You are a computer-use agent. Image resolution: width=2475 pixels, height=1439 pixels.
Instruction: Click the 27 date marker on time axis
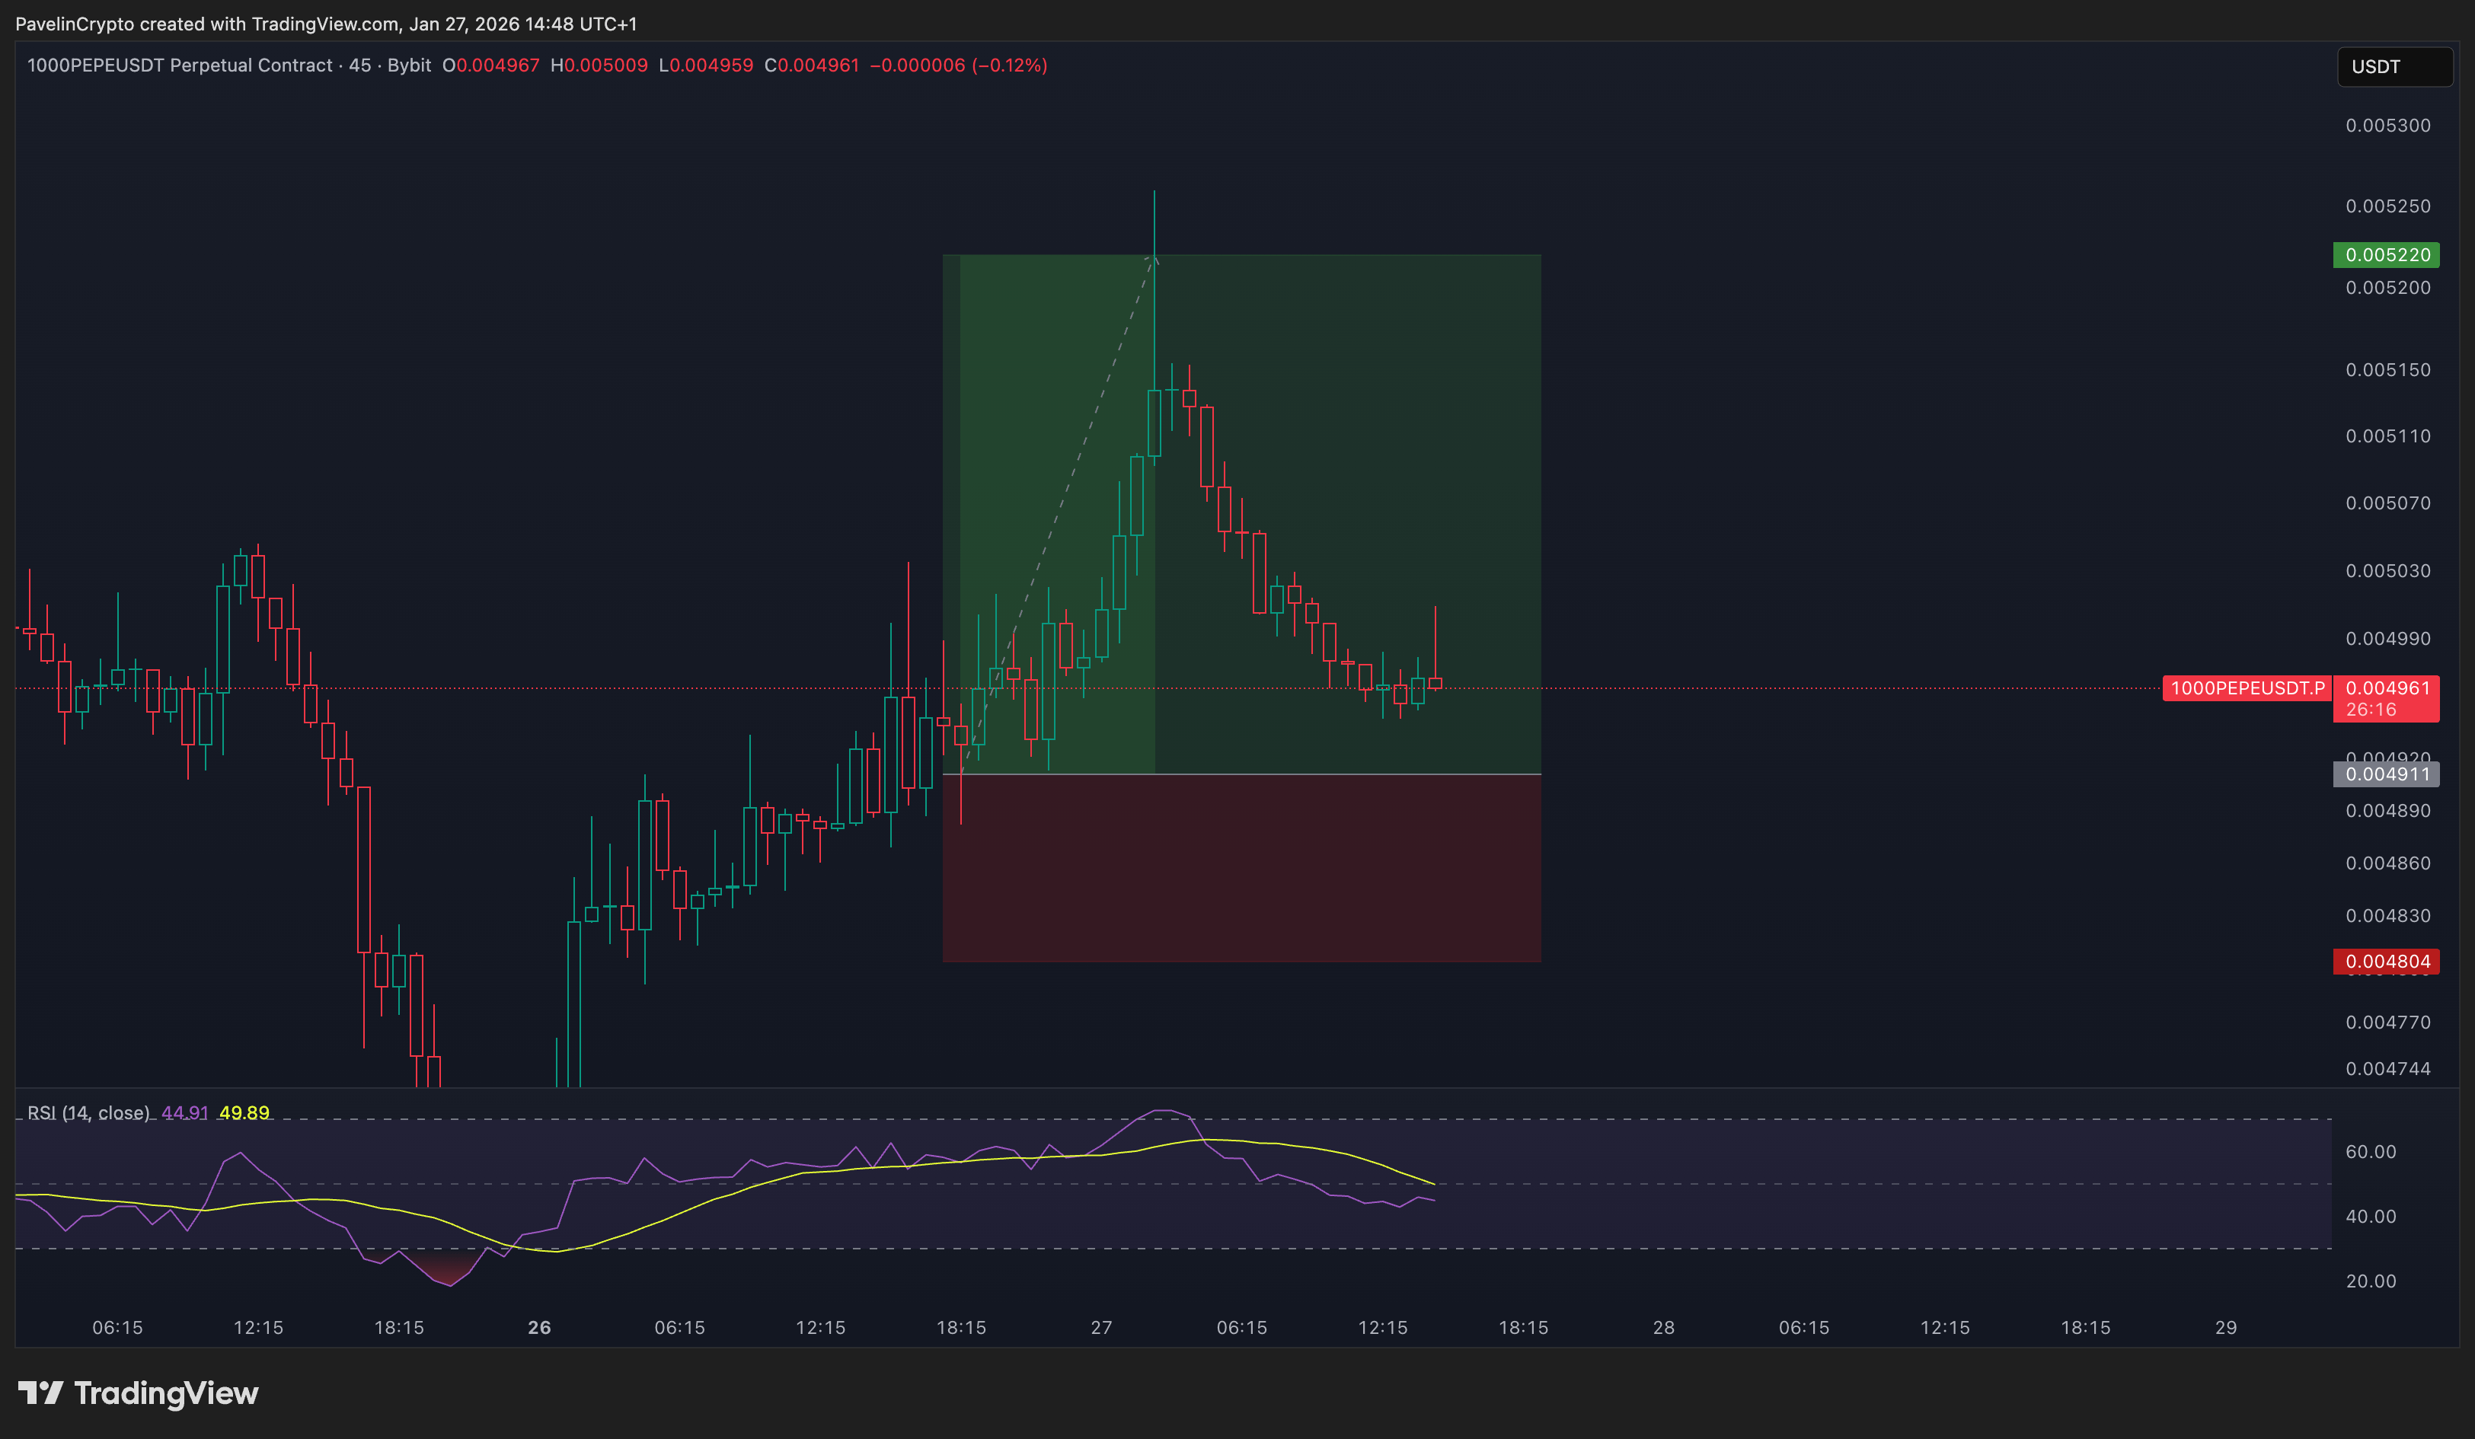(1101, 1328)
